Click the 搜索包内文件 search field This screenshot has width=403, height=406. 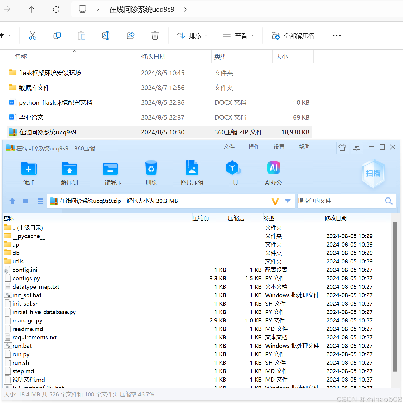click(335, 201)
